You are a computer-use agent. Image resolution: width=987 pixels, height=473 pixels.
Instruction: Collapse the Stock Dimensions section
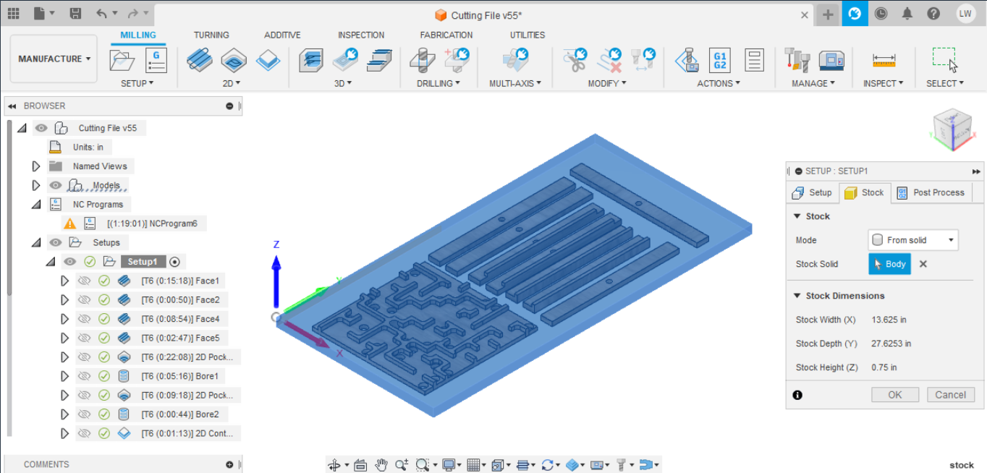797,296
